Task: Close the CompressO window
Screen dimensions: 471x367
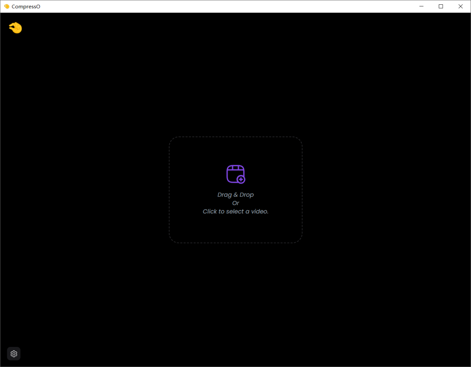Action: (461, 6)
